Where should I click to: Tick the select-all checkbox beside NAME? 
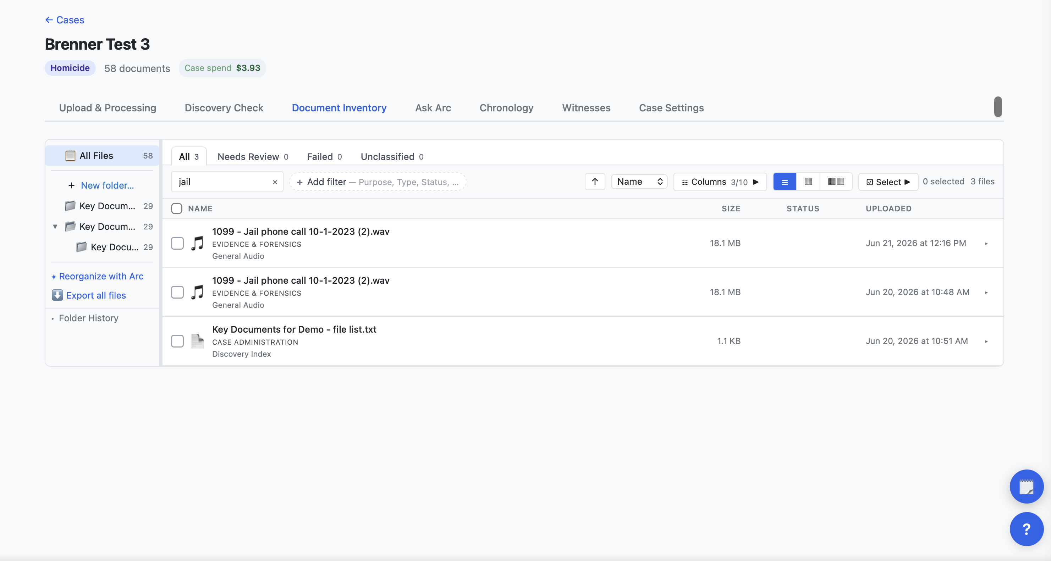tap(177, 209)
